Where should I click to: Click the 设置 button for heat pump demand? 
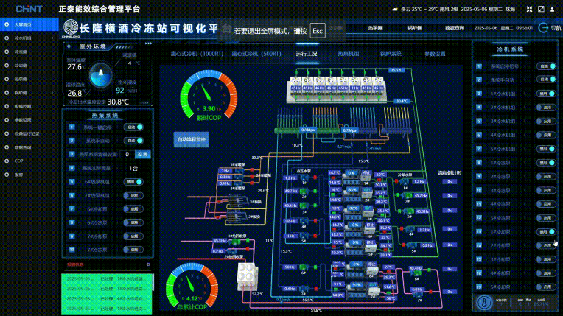tap(142, 155)
